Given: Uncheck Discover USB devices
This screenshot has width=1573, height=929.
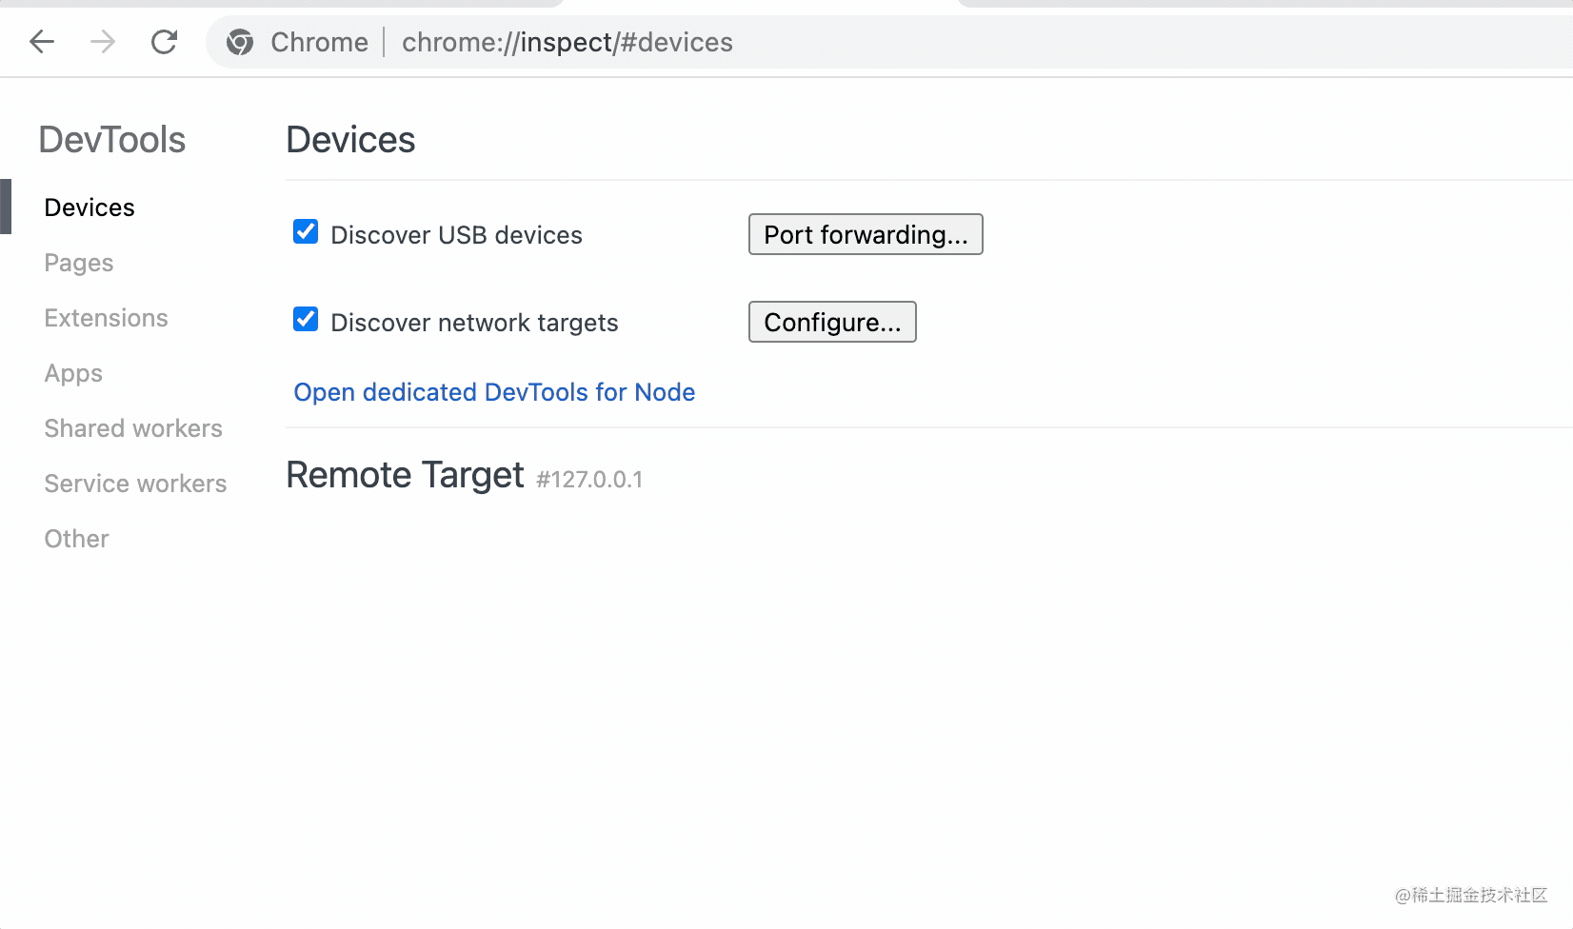Looking at the screenshot, I should [306, 231].
